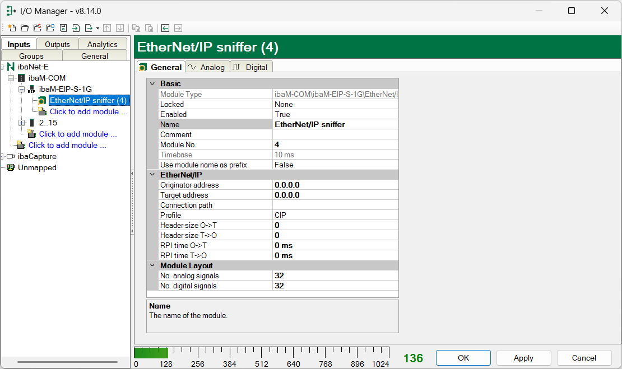Click the copy icon in the toolbar

point(136,28)
